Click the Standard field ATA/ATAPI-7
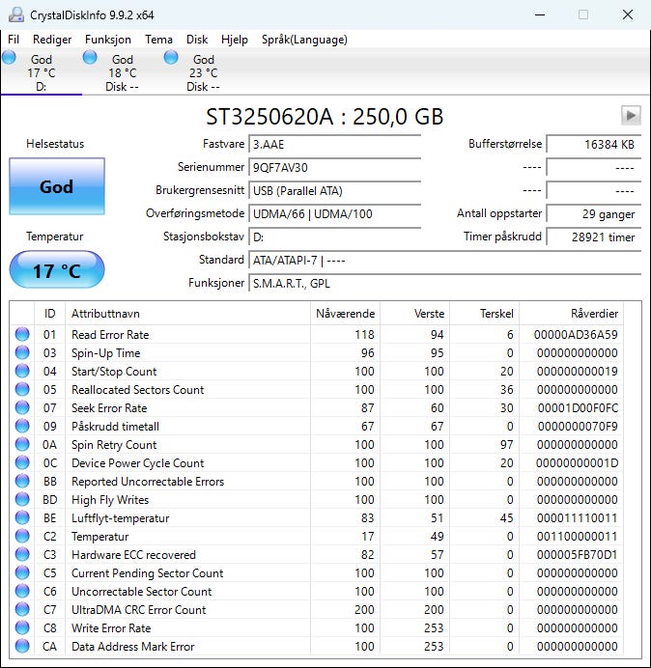651x668 pixels. [444, 260]
